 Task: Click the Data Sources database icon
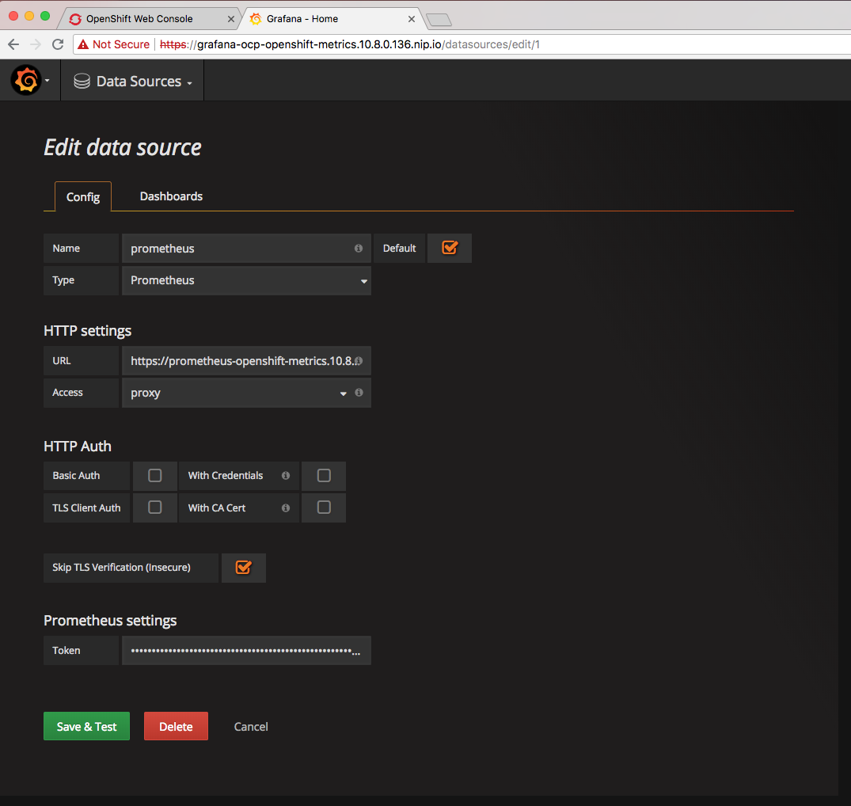tap(82, 82)
